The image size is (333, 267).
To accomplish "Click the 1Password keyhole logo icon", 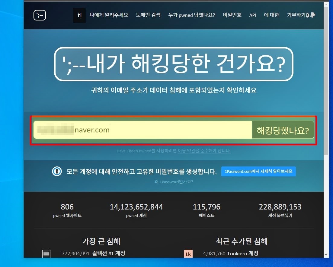I will tap(57, 171).
